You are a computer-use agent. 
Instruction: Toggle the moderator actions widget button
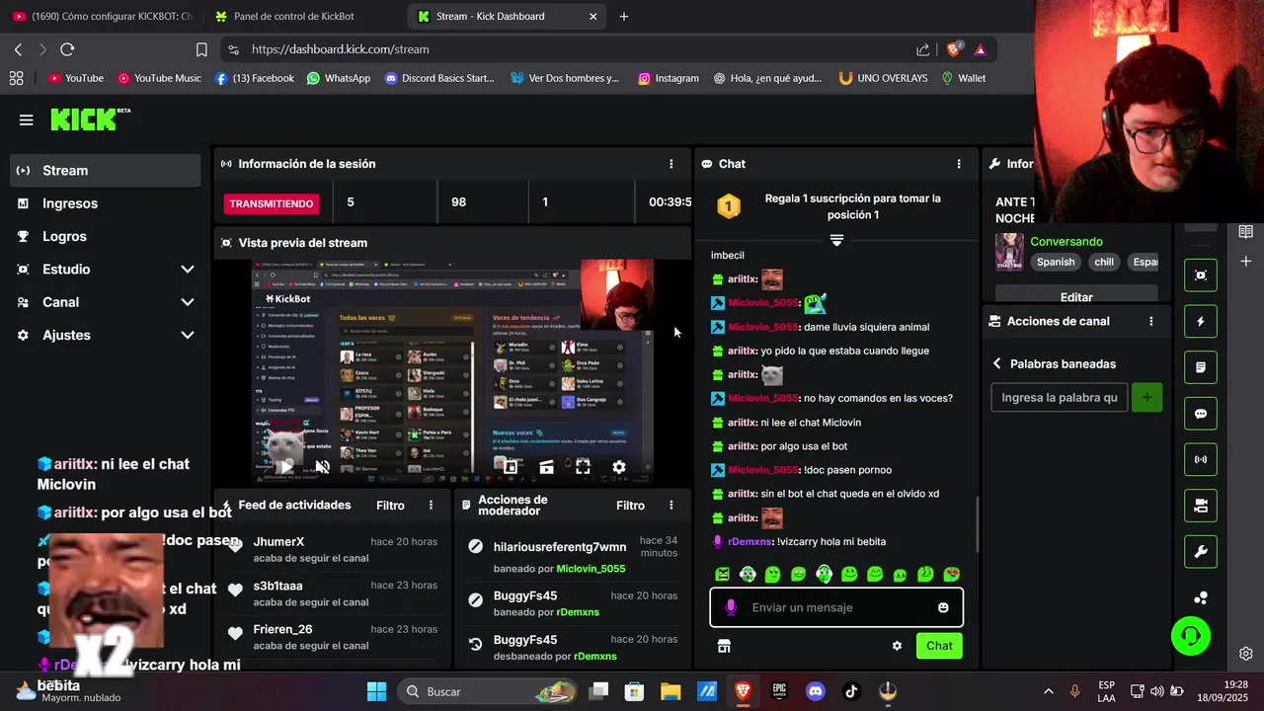[x=1201, y=367]
